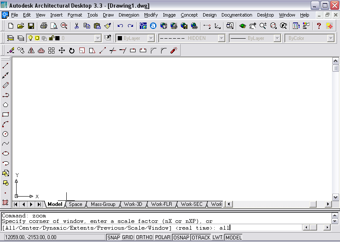Switch to the Mass-Group layout tab

pos(103,204)
